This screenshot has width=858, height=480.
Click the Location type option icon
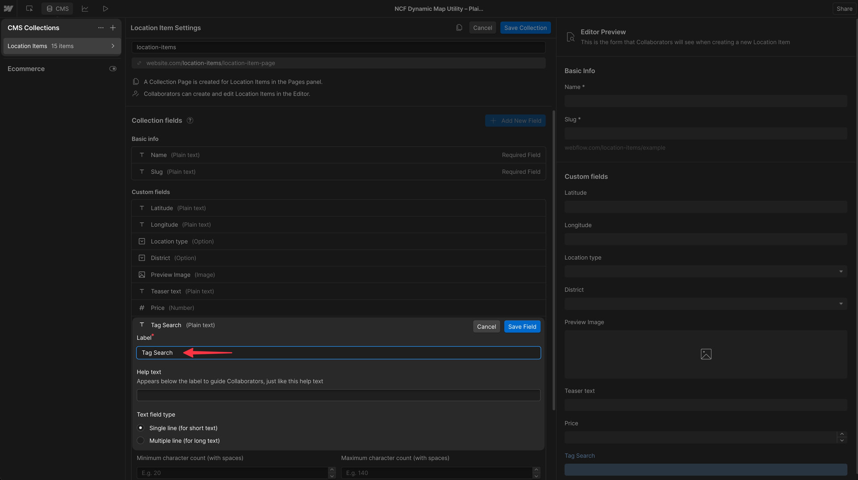142,241
